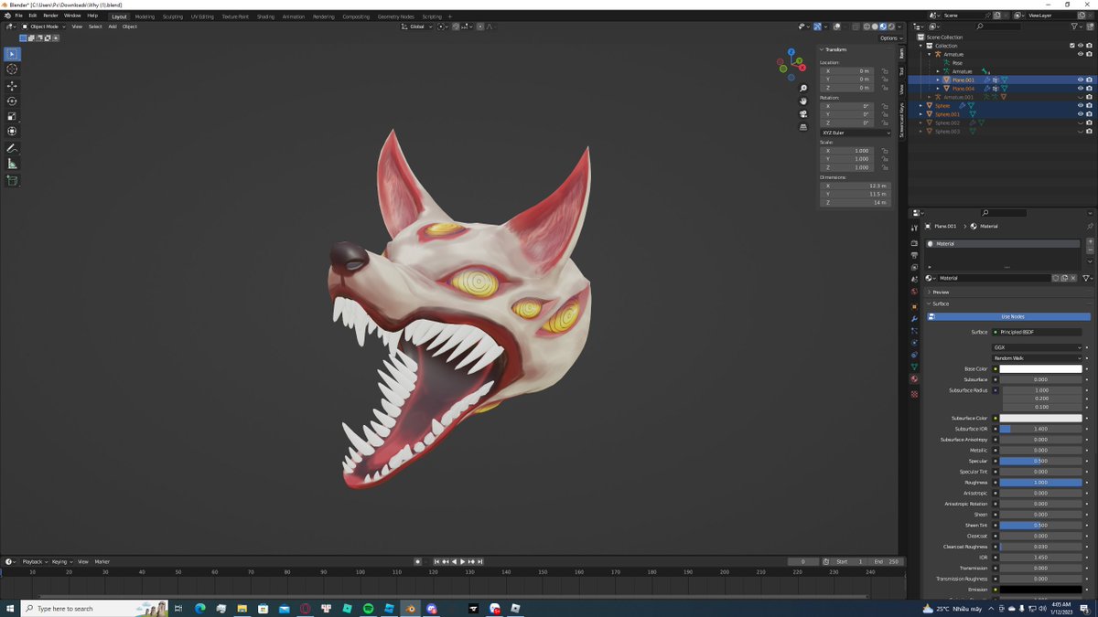The image size is (1098, 617).
Task: Toggle viewport visibility of Sphere in outliner
Action: [1080, 105]
